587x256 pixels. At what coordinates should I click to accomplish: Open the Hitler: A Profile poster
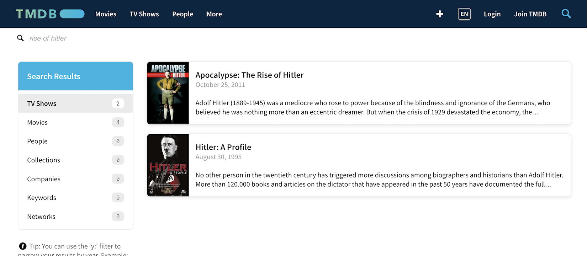point(168,165)
